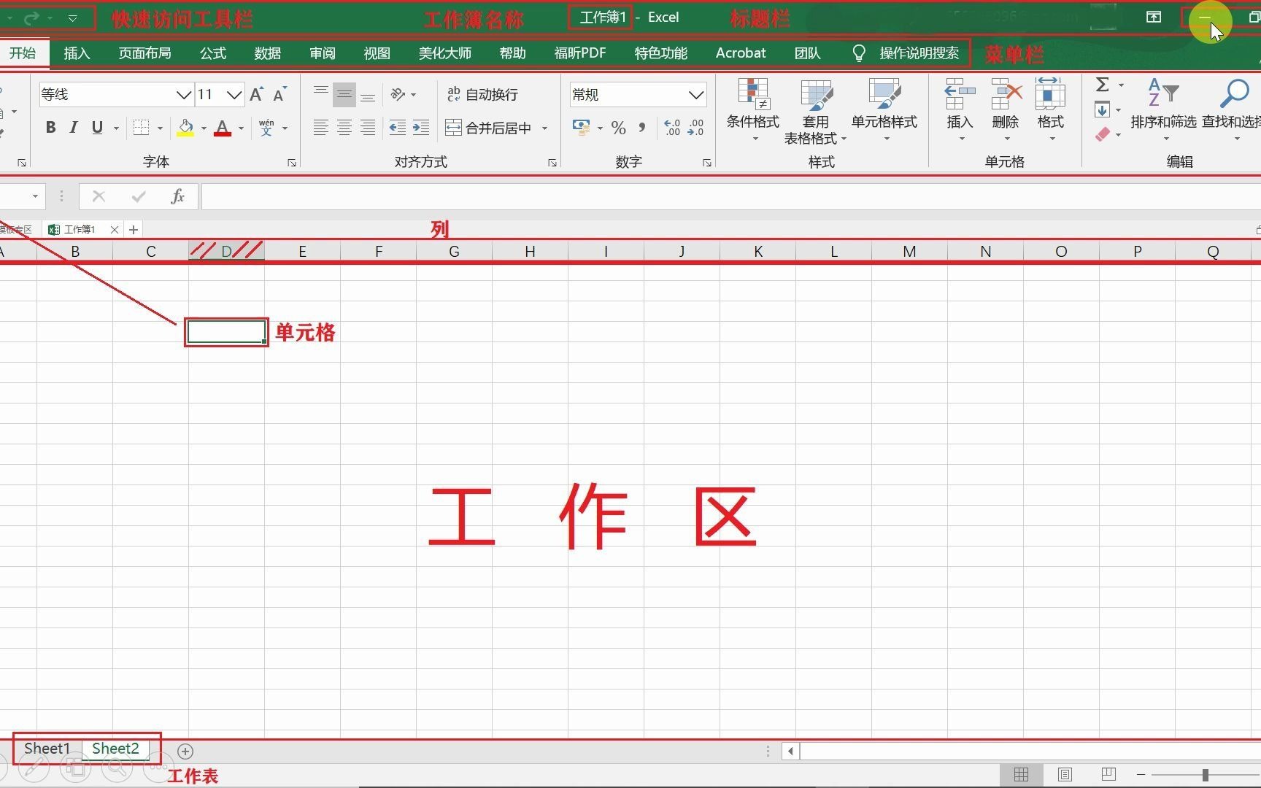Switch to the 公式 tab
Image resolution: width=1261 pixels, height=788 pixels.
[x=213, y=53]
